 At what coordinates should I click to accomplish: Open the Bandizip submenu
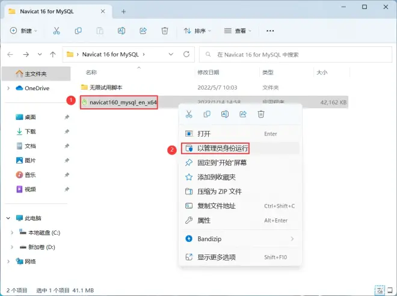click(240, 239)
